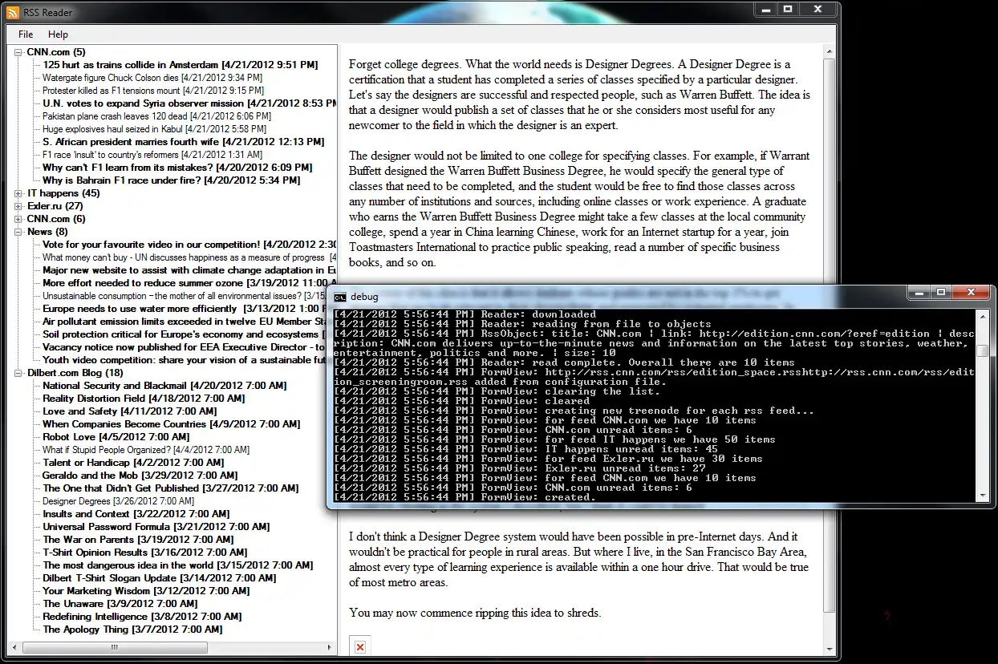Open 'S. African president marries fourth wife'
The image size is (998, 664).
coord(184,142)
